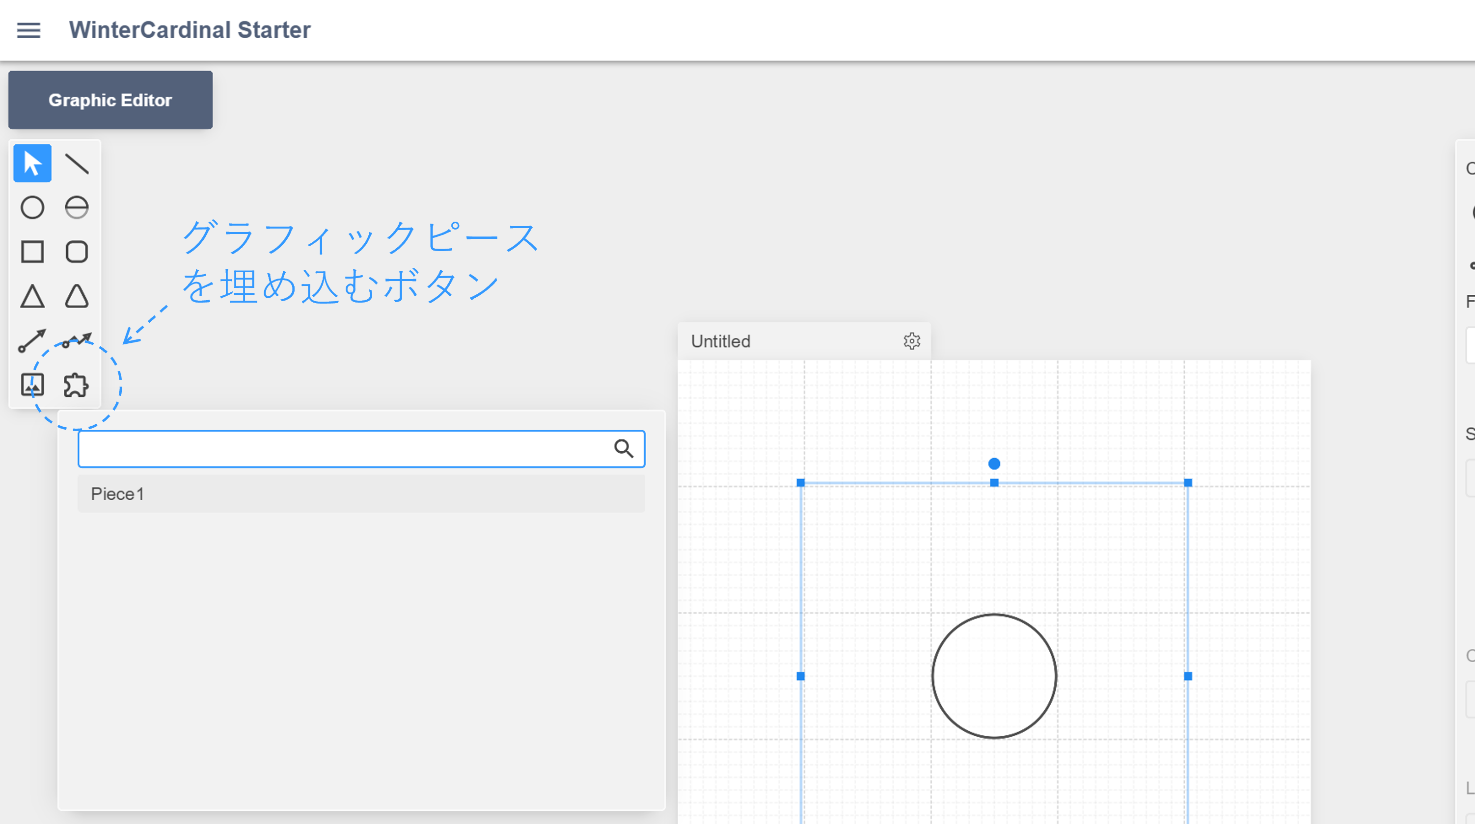Open the hamburger navigation menu
Viewport: 1475px width, 824px height.
28,30
